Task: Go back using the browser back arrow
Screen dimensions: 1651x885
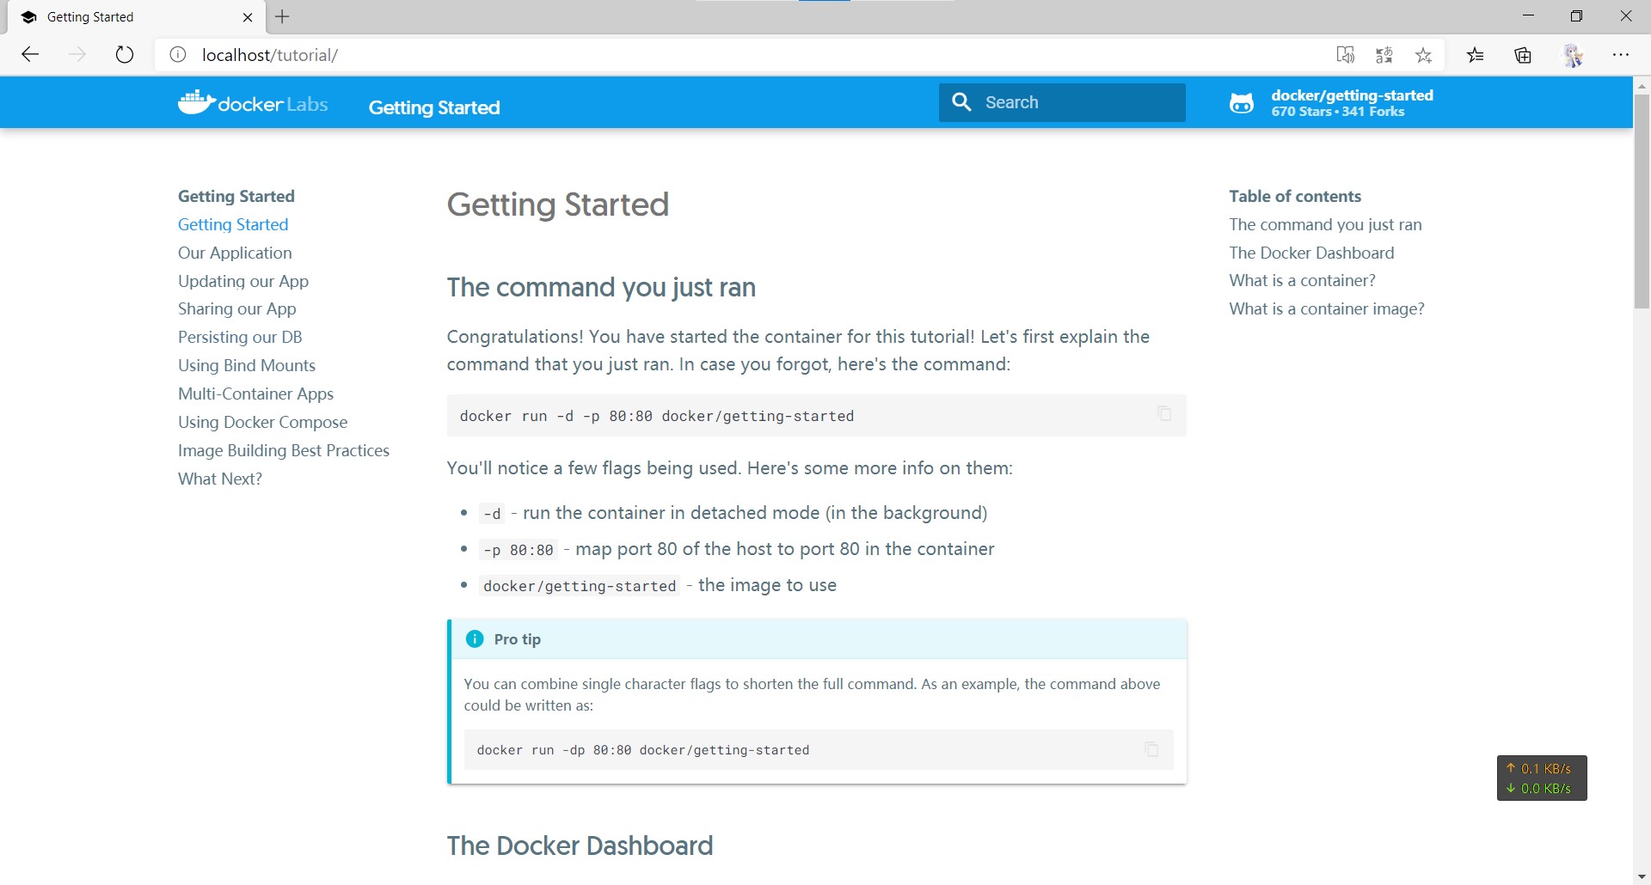Action: [30, 55]
